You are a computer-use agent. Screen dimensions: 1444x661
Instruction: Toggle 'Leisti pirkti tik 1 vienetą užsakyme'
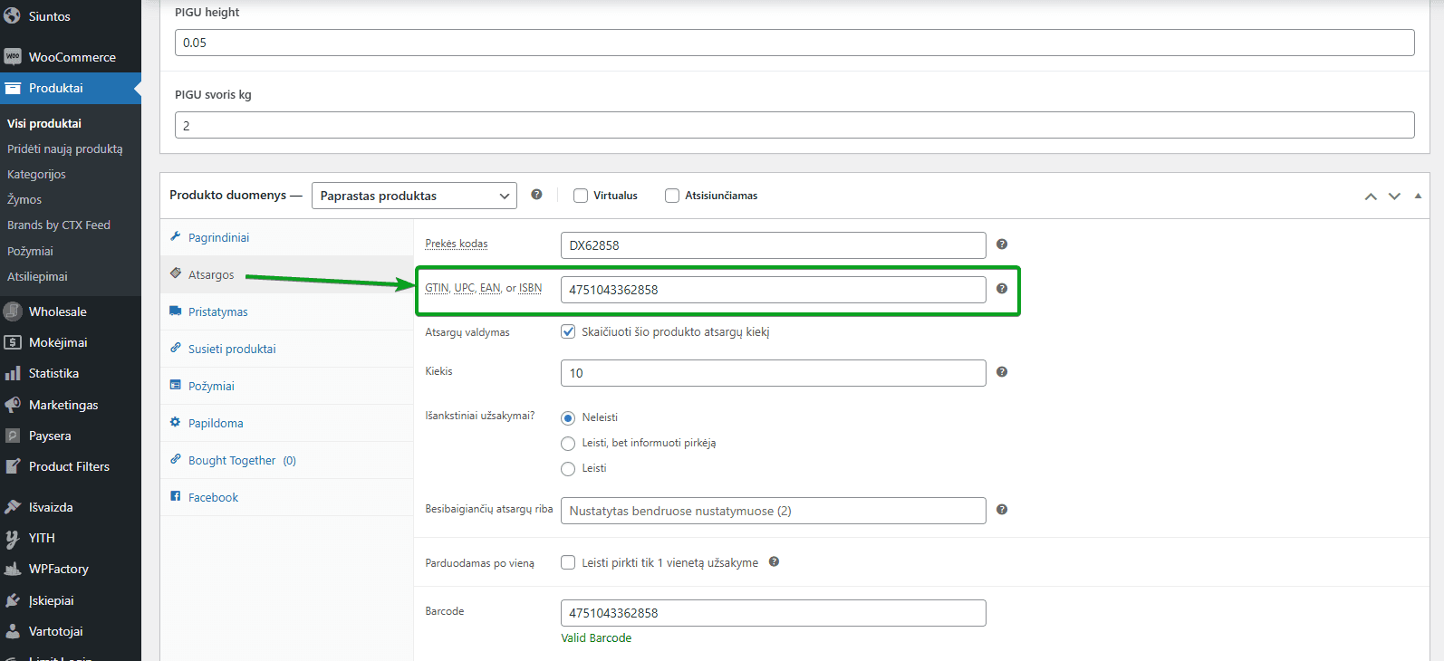pos(568,562)
